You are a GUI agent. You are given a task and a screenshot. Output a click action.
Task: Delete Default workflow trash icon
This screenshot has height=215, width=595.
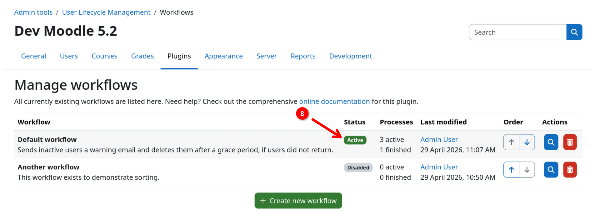570,142
